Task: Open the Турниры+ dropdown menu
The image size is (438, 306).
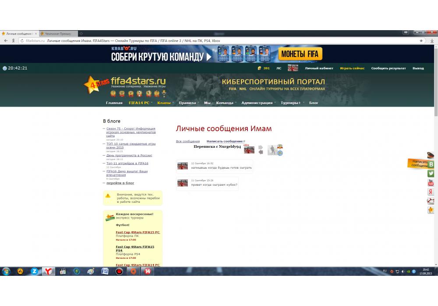Action: click(291, 103)
